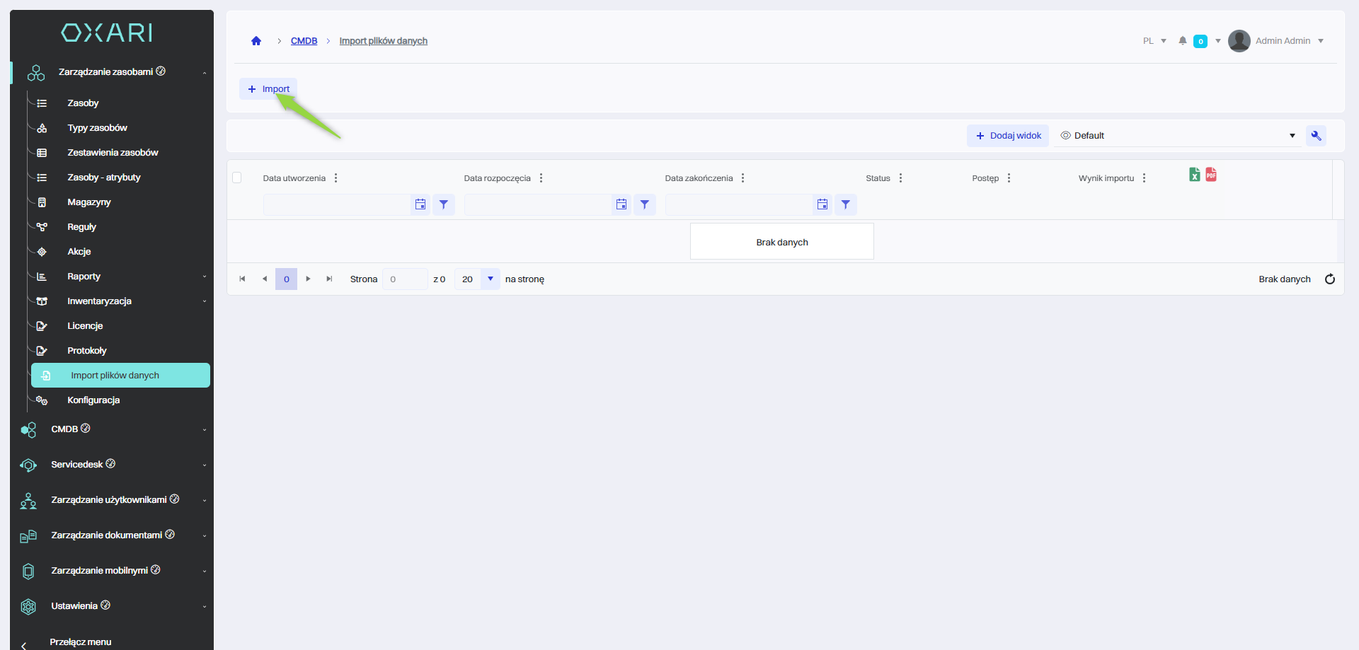Click the home icon in breadcrumb
This screenshot has width=1359, height=650.
tap(256, 41)
